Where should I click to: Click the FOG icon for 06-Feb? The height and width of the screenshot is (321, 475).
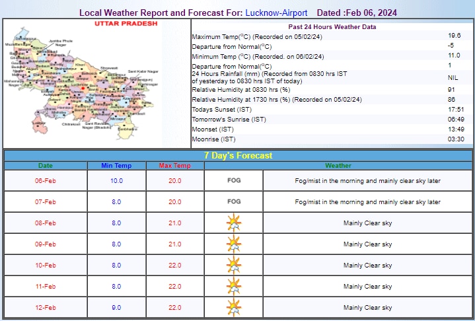(234, 180)
